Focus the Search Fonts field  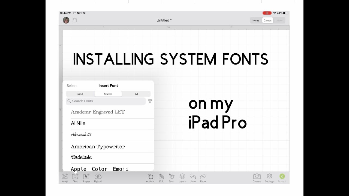tap(106, 101)
